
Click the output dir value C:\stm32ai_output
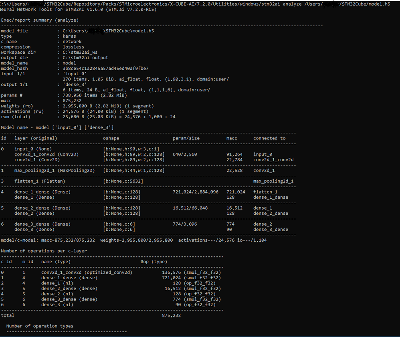tap(85, 58)
